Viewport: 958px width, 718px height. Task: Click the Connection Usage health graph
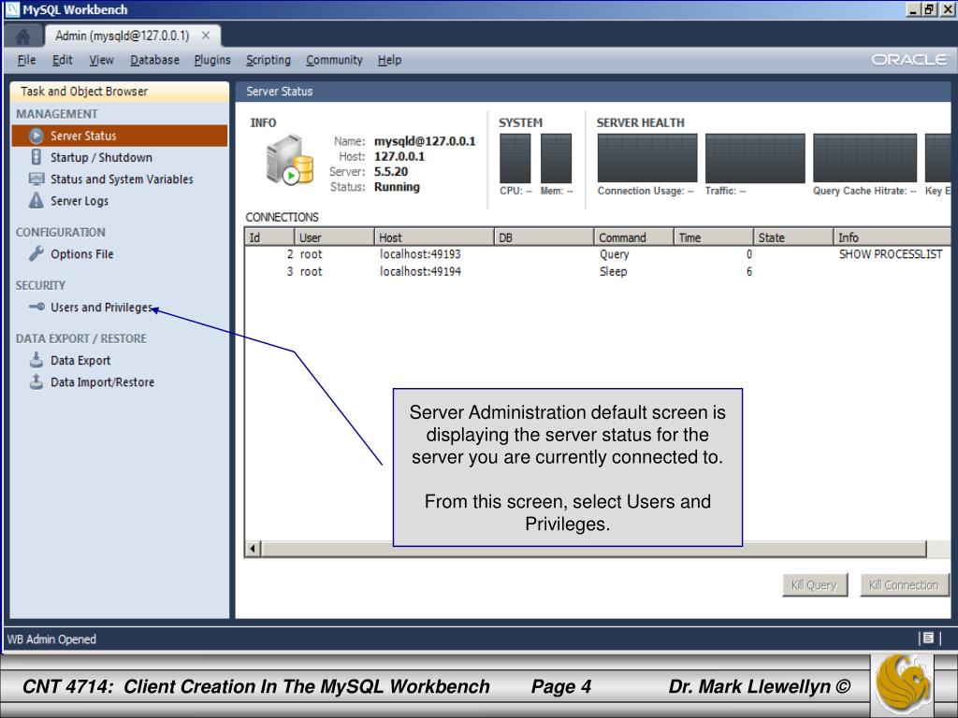click(647, 158)
